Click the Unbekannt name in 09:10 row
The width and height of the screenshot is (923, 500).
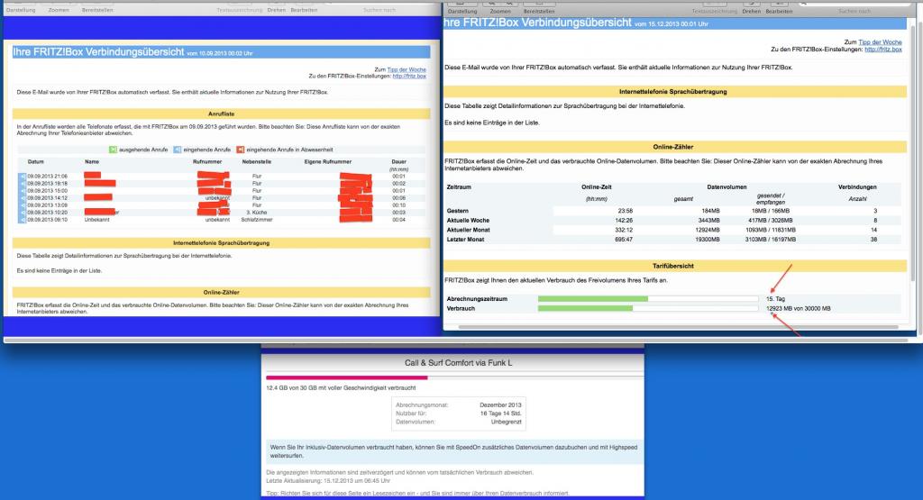(96, 220)
